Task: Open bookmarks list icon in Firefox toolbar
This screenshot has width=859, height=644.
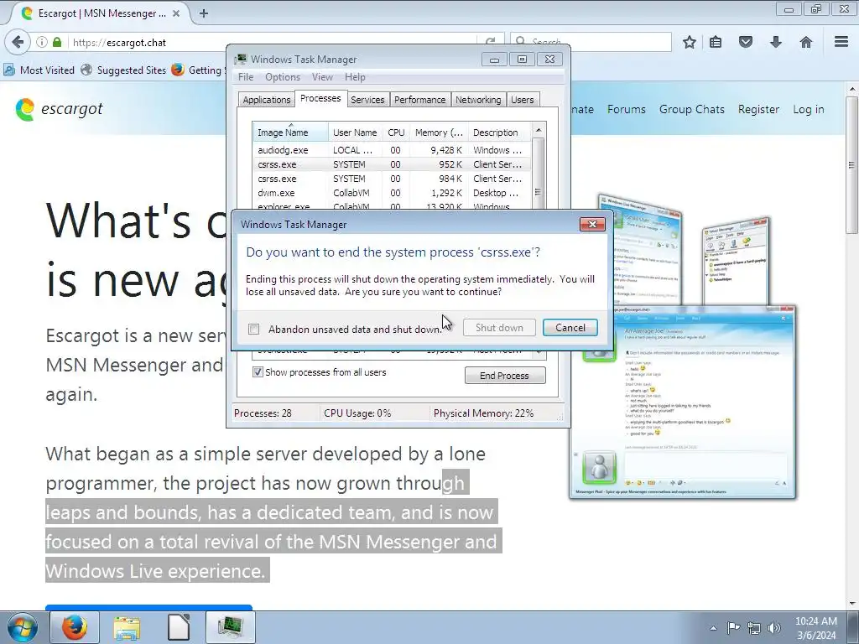Action: (716, 42)
